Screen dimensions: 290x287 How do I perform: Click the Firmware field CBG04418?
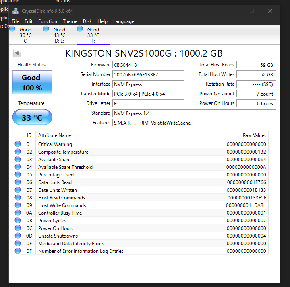click(x=148, y=65)
